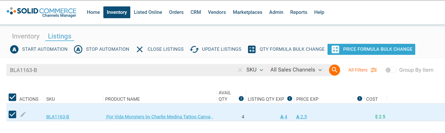Click the orange search magnifier button
The height and width of the screenshot is (133, 445).
334,70
